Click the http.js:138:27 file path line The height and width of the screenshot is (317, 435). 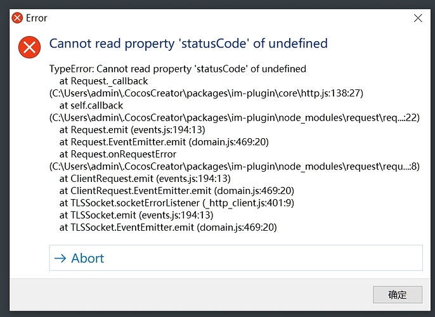(x=207, y=93)
